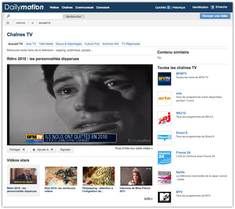The width and height of the screenshot is (235, 209).
Task: Click Noel 2010: les meilleures vidéos title
Action: pyautogui.click(x=60, y=190)
